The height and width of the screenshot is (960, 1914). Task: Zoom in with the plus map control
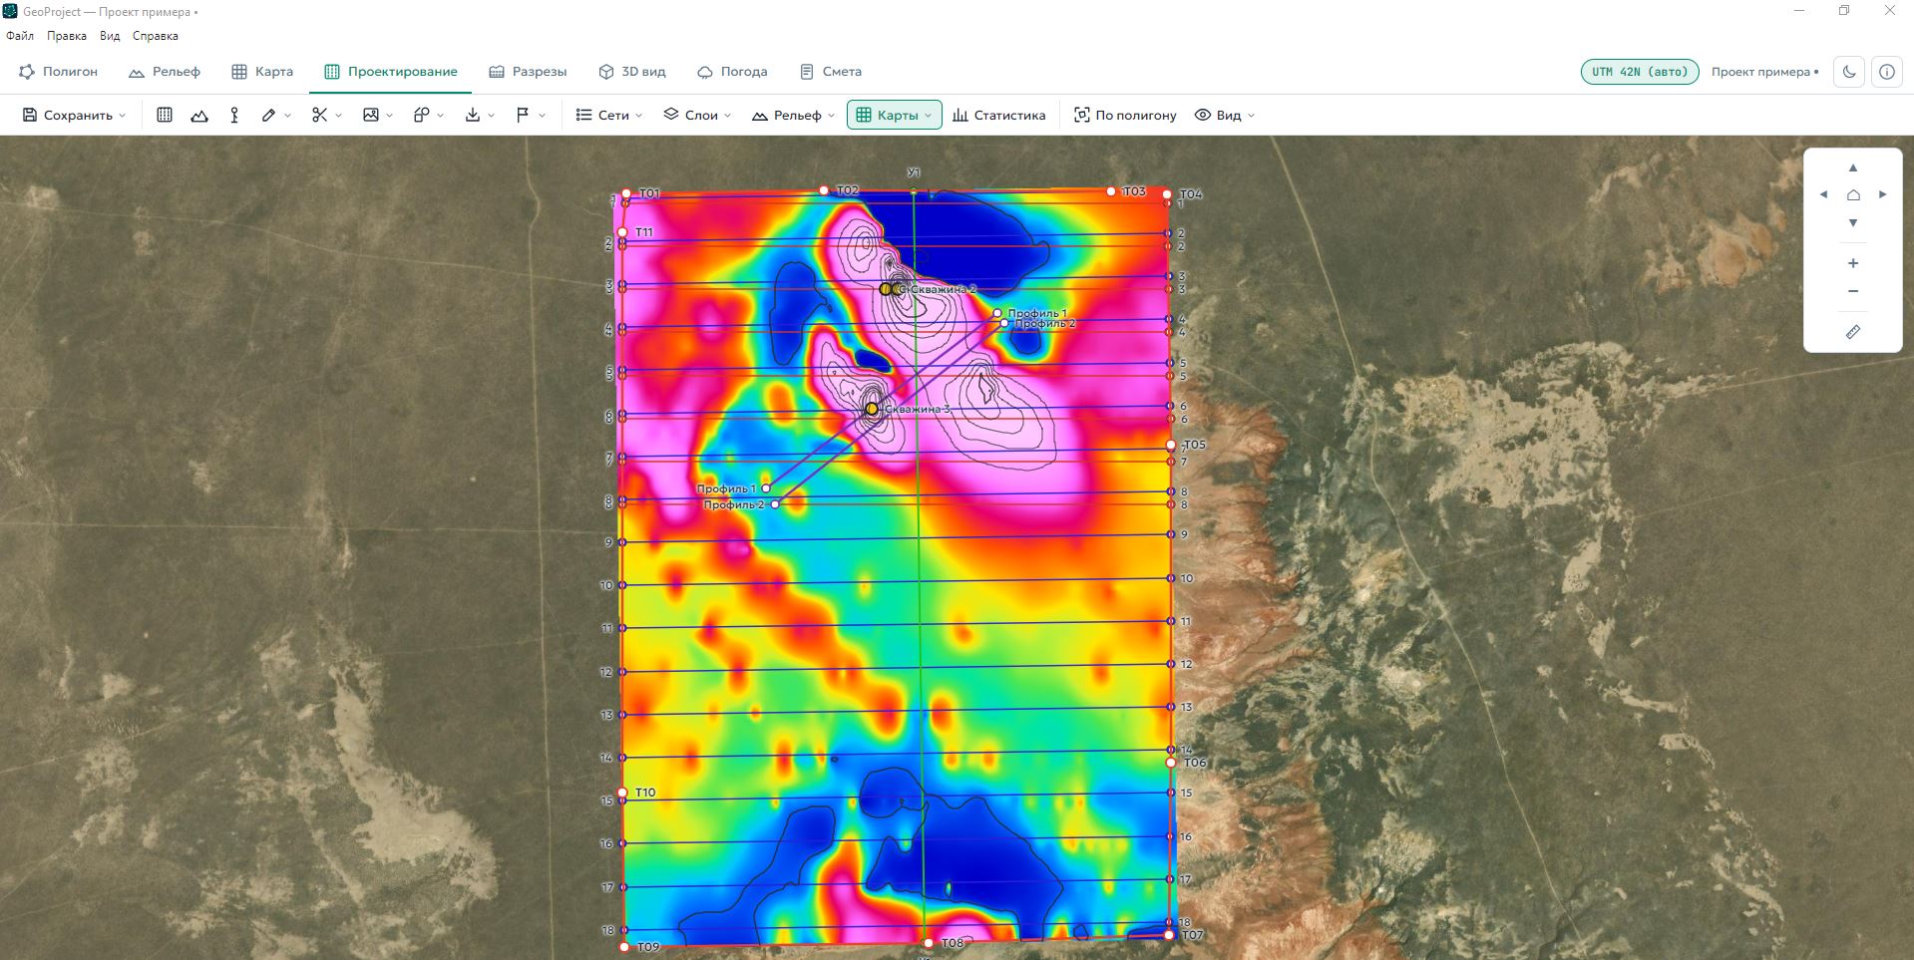[x=1853, y=263]
